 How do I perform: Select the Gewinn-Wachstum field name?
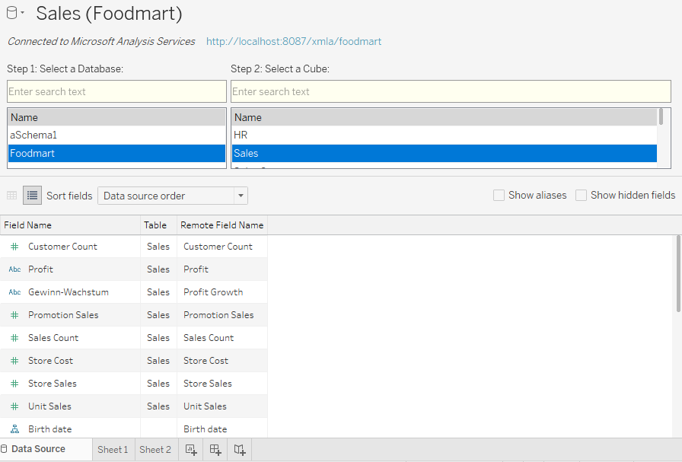pos(69,292)
